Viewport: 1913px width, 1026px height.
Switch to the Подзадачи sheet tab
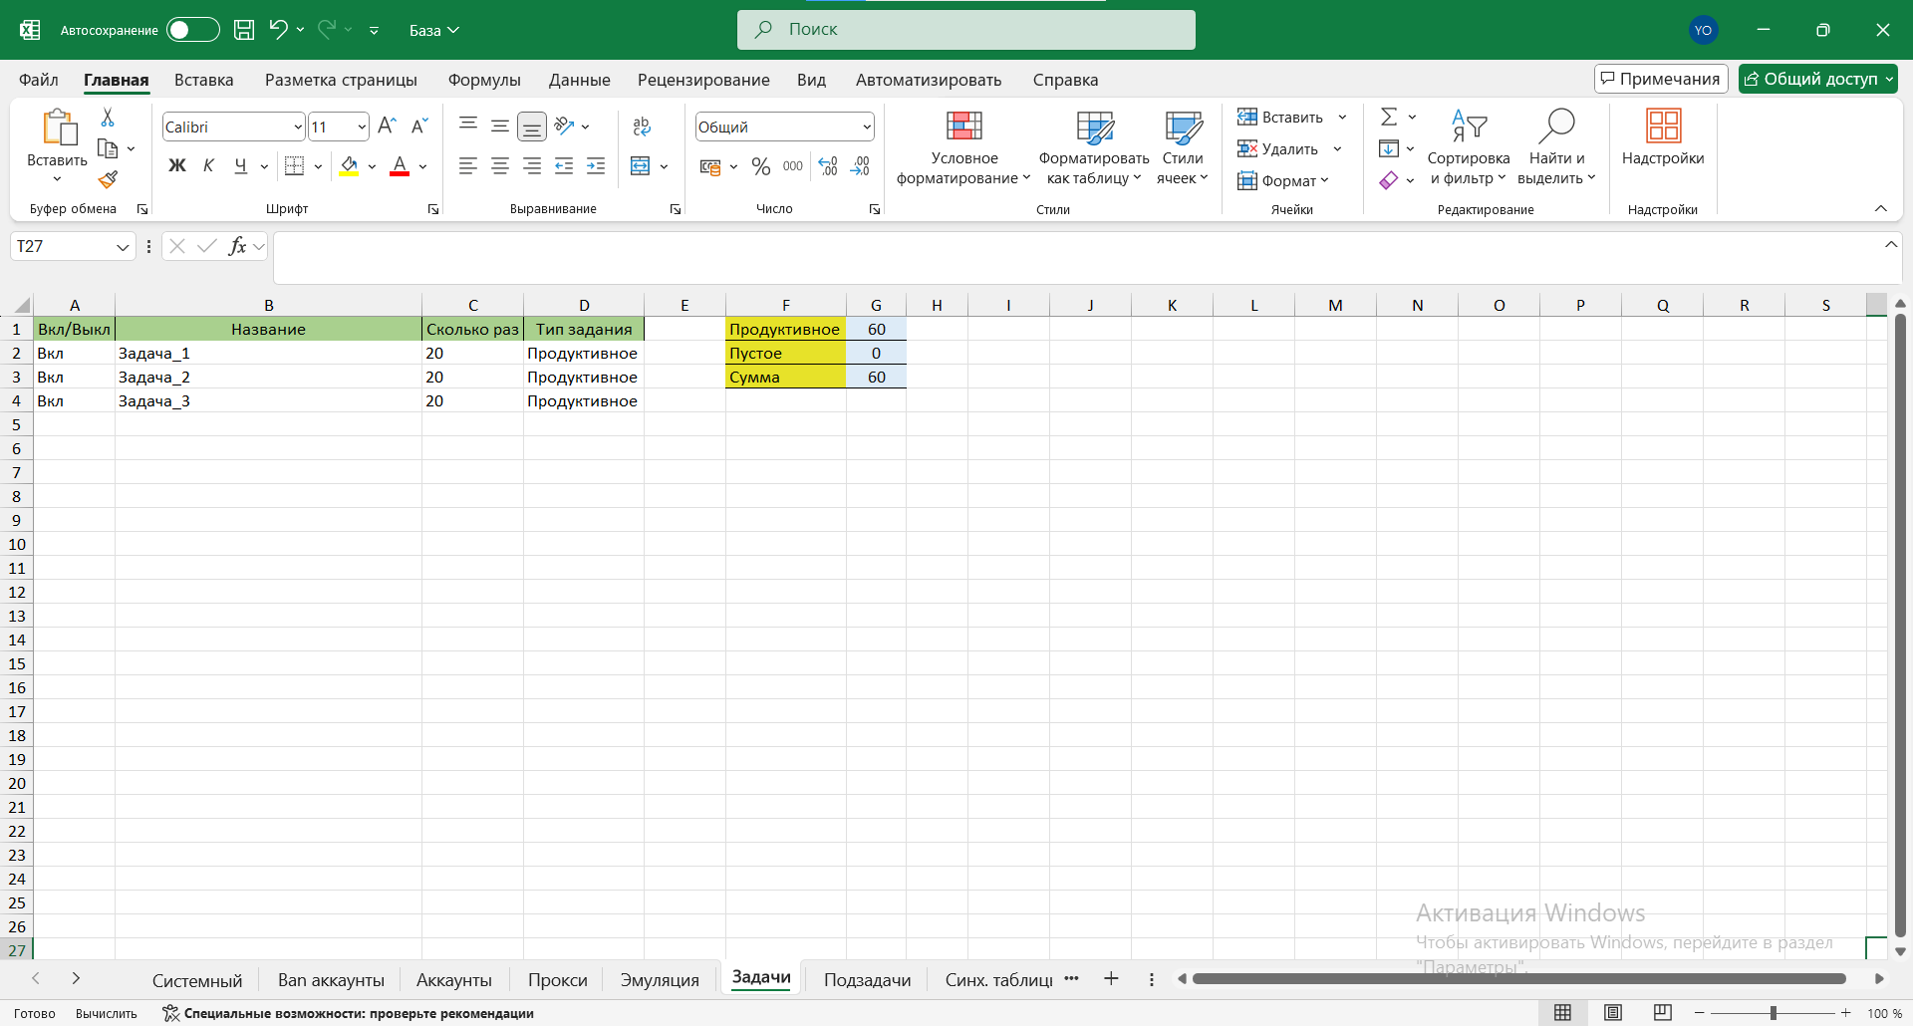867,980
